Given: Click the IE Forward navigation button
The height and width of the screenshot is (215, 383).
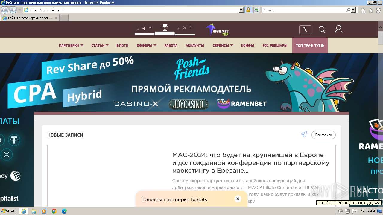Looking at the screenshot, I should 13,10.
